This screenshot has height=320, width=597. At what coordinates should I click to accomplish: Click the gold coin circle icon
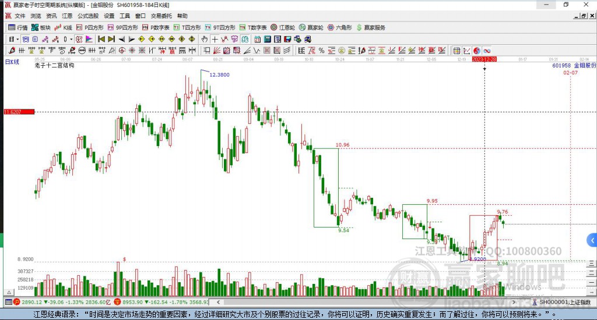[x=342, y=51]
